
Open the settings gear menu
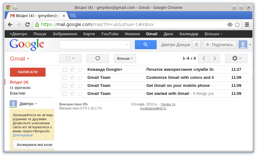click(236, 58)
